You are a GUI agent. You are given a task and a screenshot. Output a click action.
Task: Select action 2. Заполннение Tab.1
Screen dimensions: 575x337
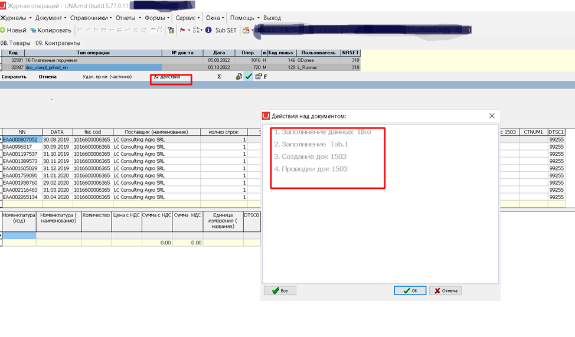311,144
